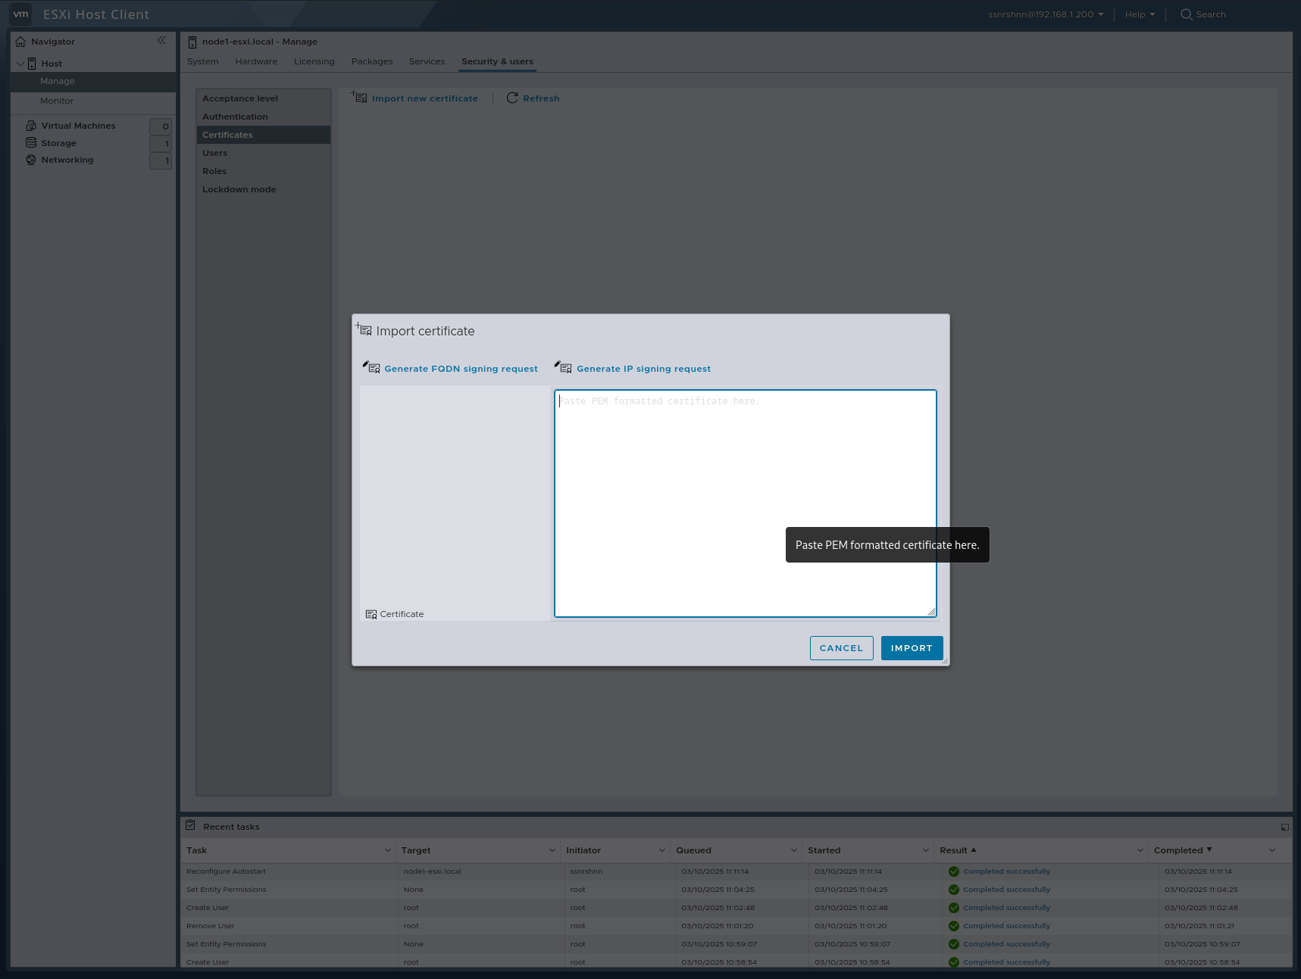The image size is (1301, 979).
Task: Open Search via the magnifier icon
Action: tap(1185, 14)
